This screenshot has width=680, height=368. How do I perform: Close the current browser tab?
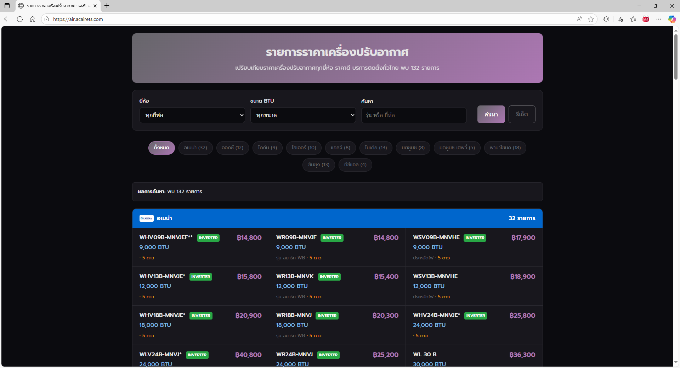pos(95,6)
